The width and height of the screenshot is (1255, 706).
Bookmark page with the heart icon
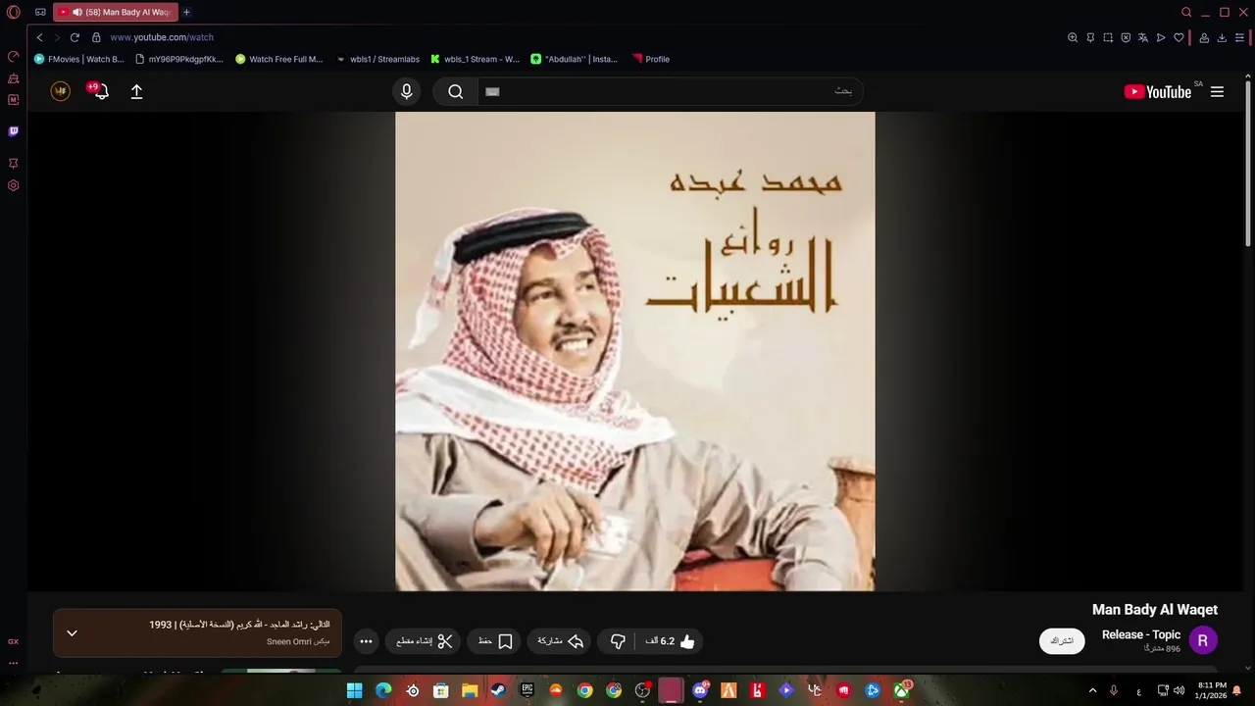tap(1179, 37)
